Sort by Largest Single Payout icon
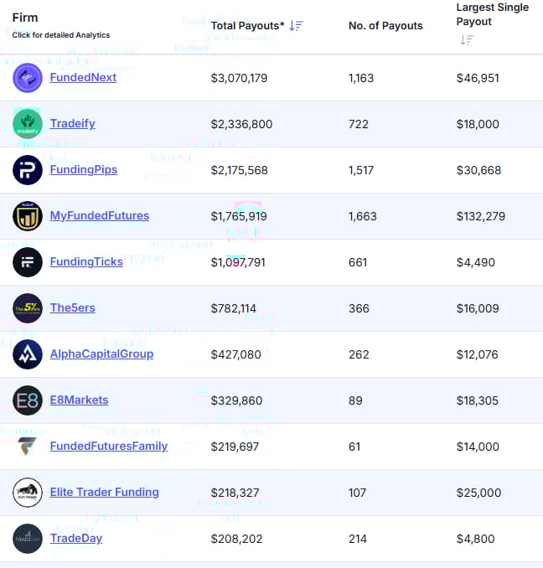 (467, 39)
